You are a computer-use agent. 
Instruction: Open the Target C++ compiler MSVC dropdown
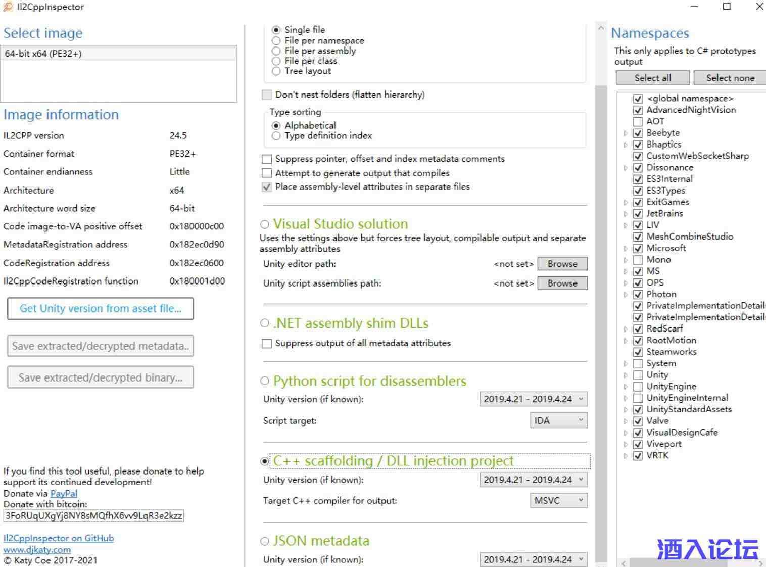coord(558,501)
